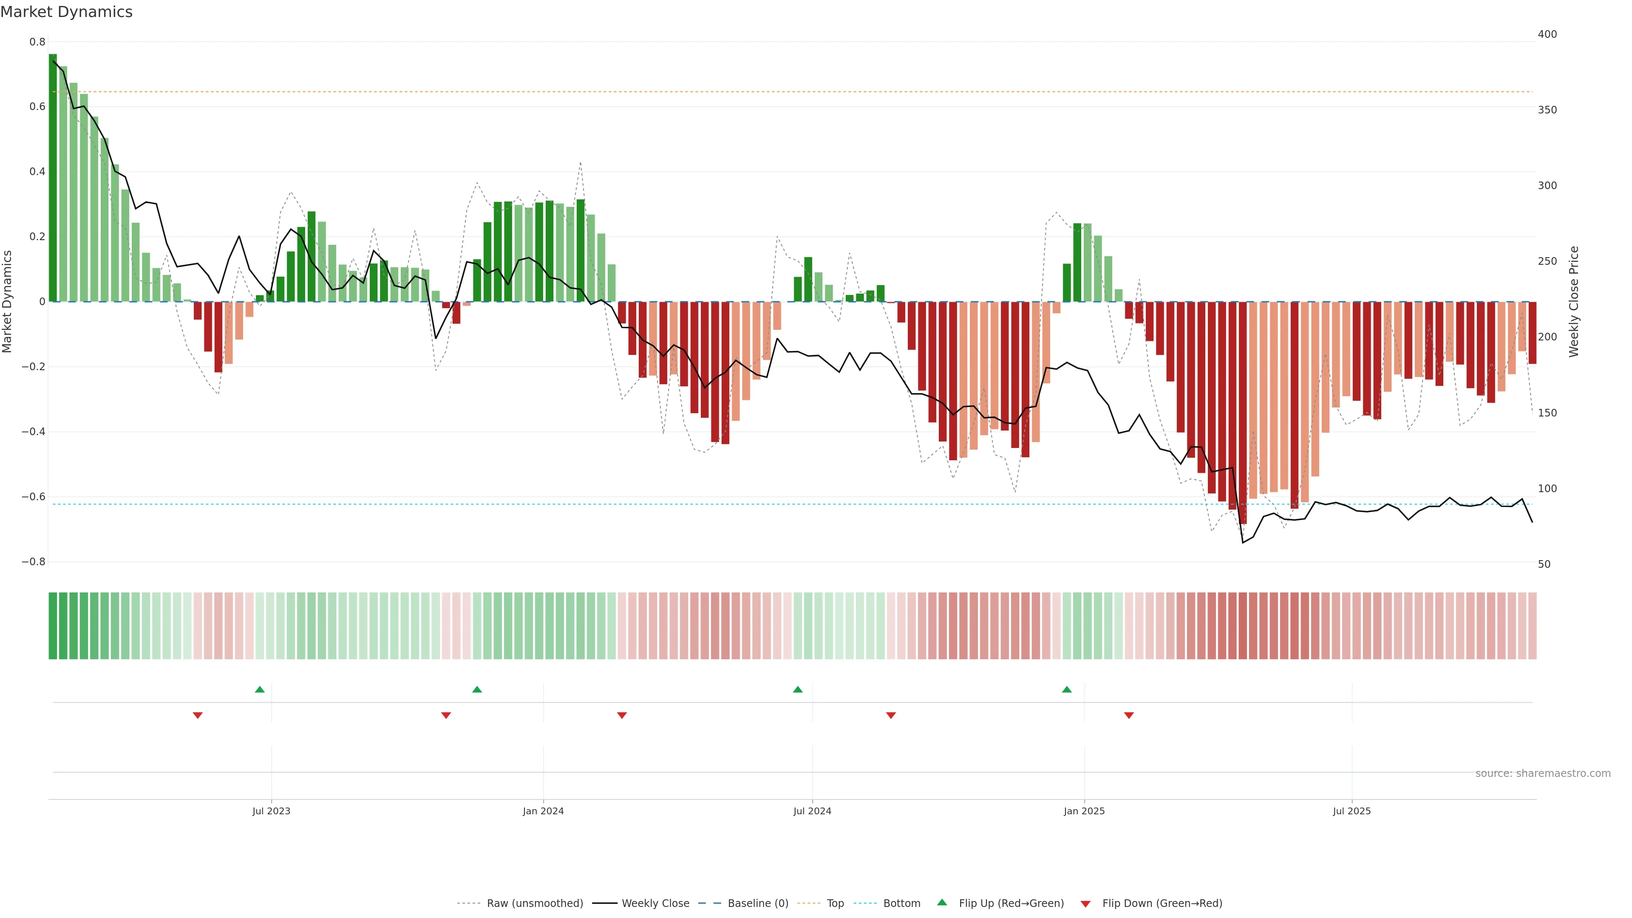Click the rightmost red flip-down triangle marker

1129,715
